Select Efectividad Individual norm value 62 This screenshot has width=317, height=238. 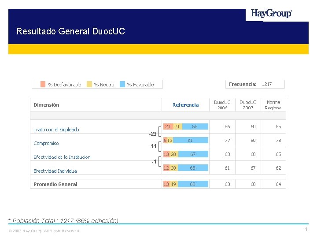pos(278,168)
